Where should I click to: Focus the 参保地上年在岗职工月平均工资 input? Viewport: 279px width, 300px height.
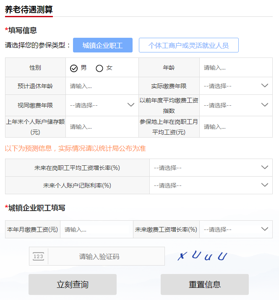pos(235,127)
